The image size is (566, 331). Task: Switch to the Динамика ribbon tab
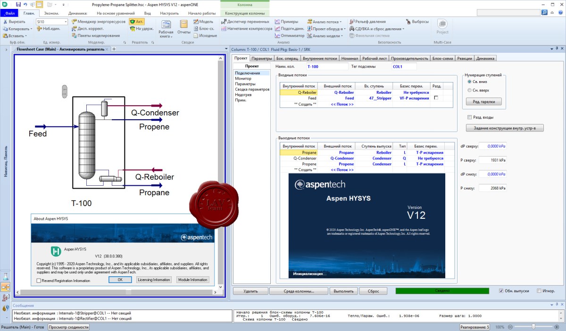click(78, 13)
